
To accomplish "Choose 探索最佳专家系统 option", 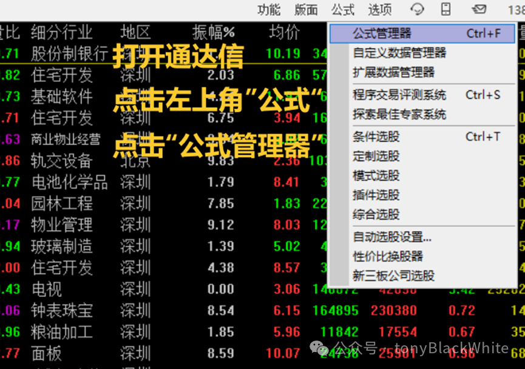I will click(422, 115).
